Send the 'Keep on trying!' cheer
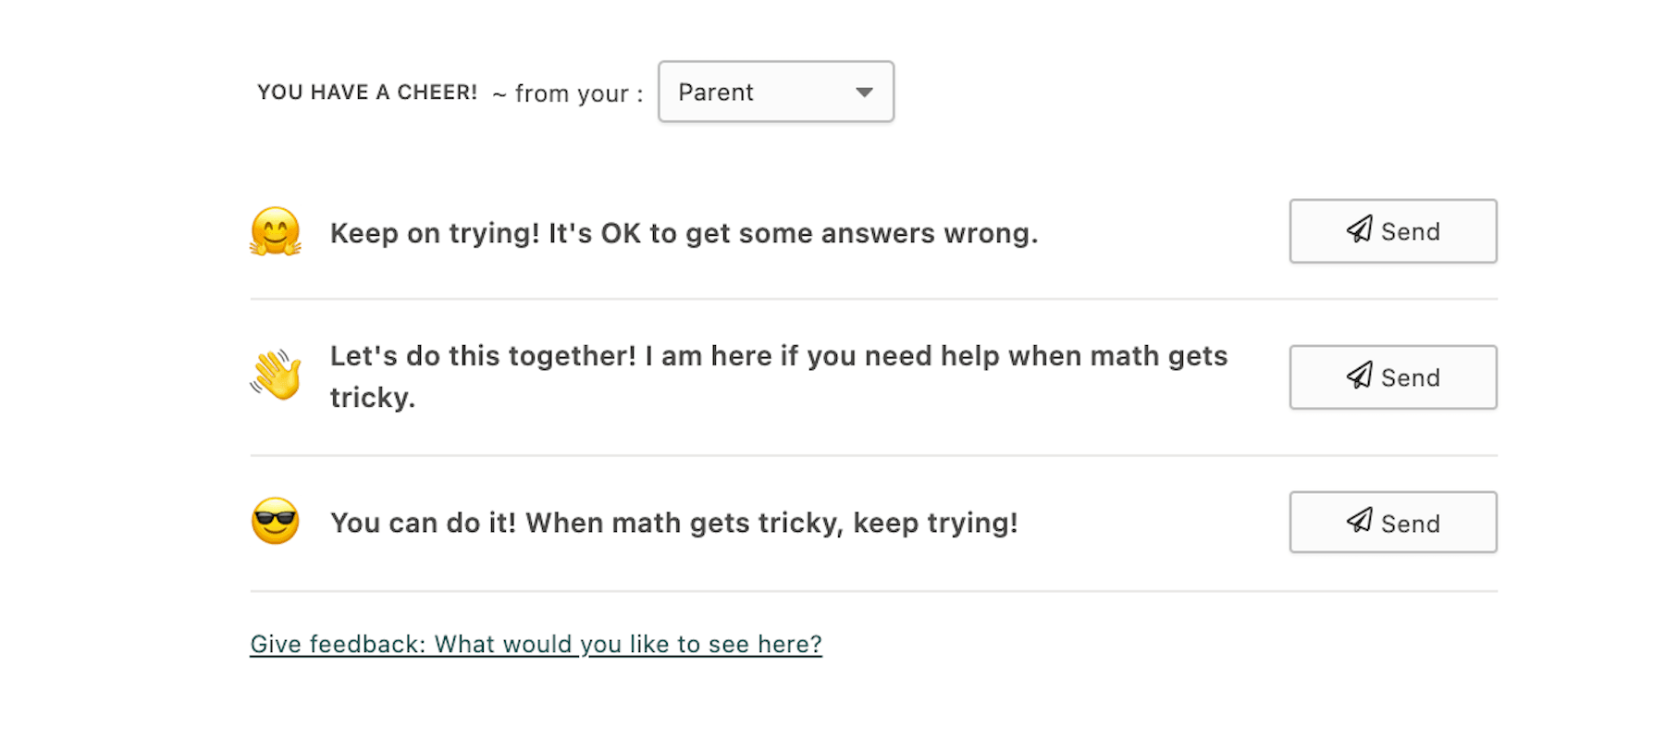This screenshot has width=1665, height=740. coord(1392,231)
